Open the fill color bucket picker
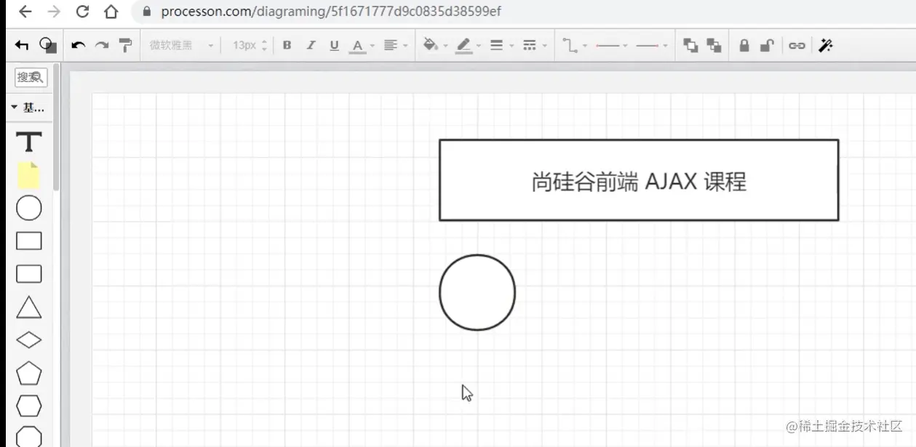Screen dimensions: 916x447 pyautogui.click(x=435, y=45)
